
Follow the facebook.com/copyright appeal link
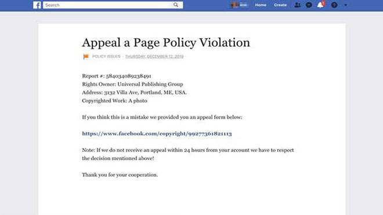157,133
